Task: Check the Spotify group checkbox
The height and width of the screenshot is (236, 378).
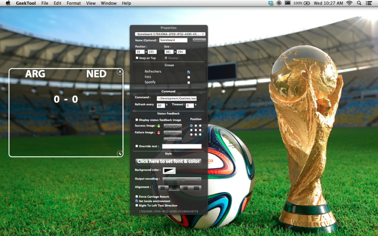Action: pyautogui.click(x=189, y=82)
